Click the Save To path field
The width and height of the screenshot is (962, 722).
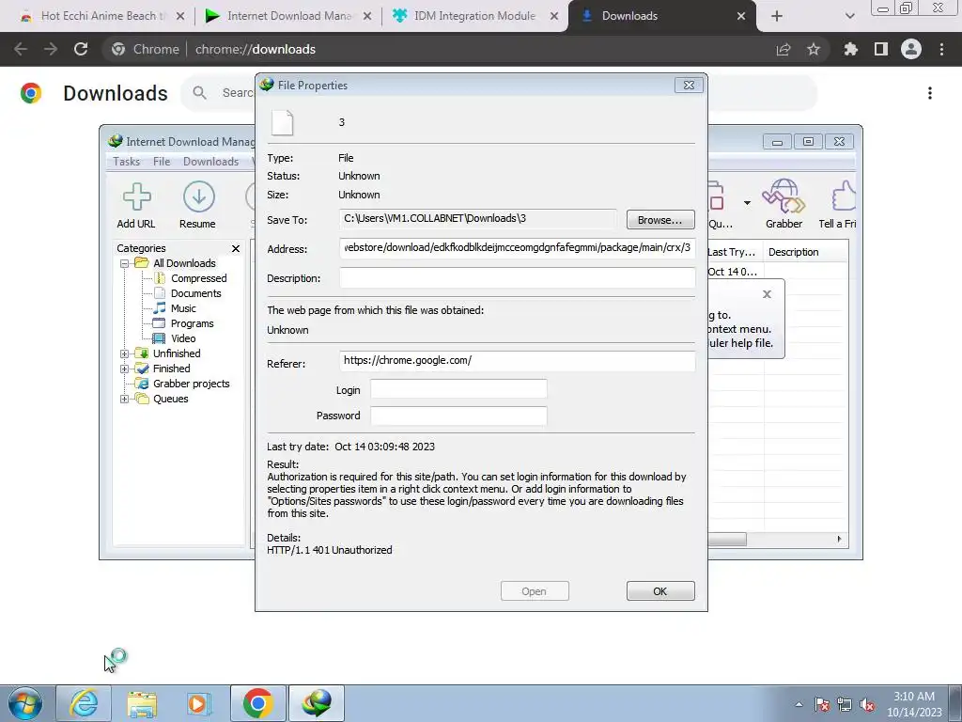(478, 218)
